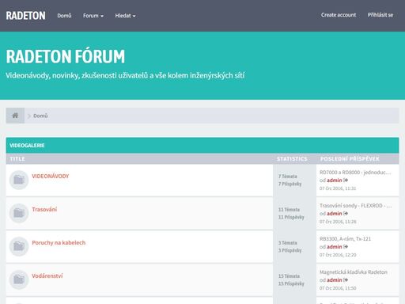Click the folder icon beside Poruchy na kabelech
The width and height of the screenshot is (405, 304).
19,246
